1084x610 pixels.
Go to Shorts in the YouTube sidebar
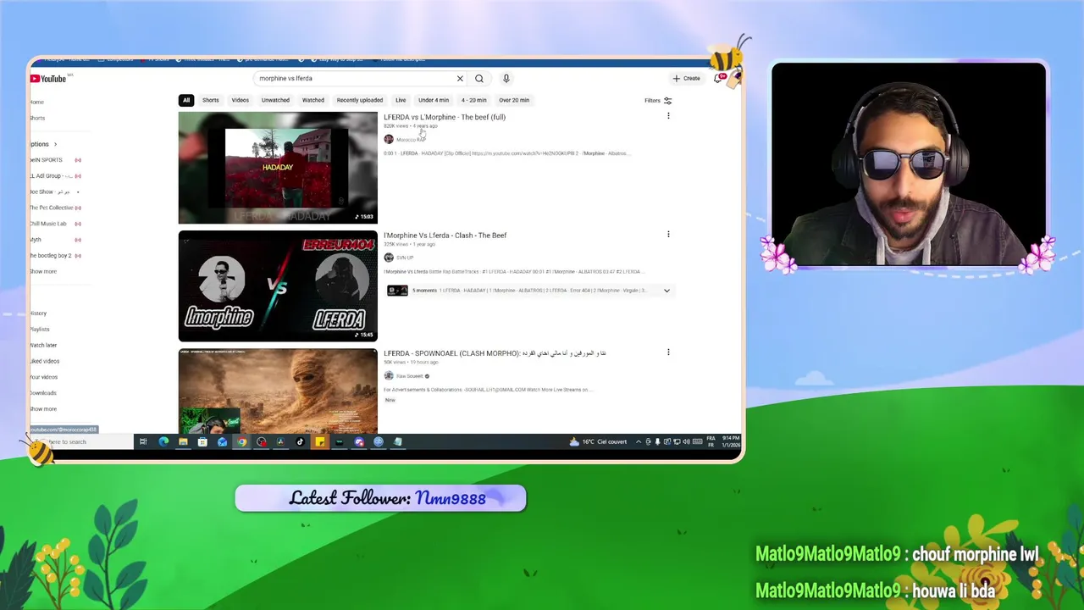click(x=37, y=118)
